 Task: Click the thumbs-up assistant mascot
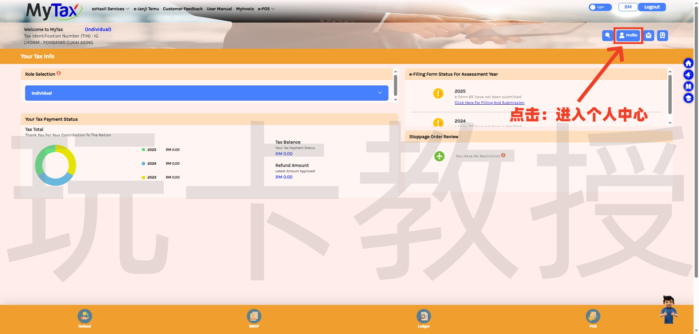pos(669,310)
